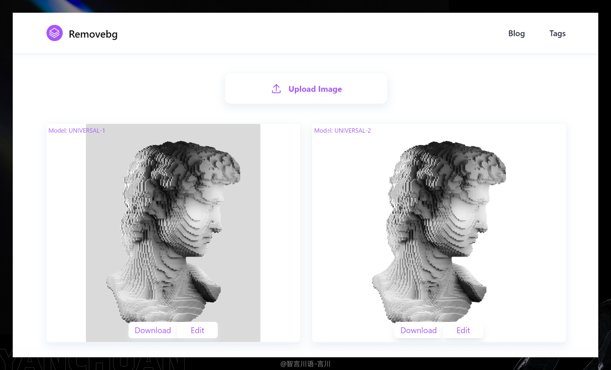Click the Model: UNIVERSAL-2 label
The image size is (611, 370).
click(342, 130)
